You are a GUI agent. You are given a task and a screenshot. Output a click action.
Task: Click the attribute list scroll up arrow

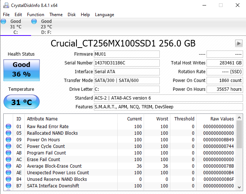click(239, 117)
